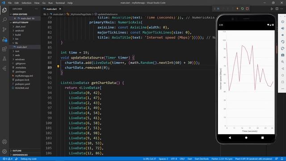Open the Run and Debug view
This screenshot has height=161, width=286.
pyautogui.click(x=4, y=39)
